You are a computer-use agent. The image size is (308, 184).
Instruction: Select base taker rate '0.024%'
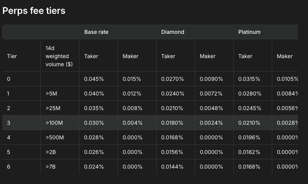[94, 167]
